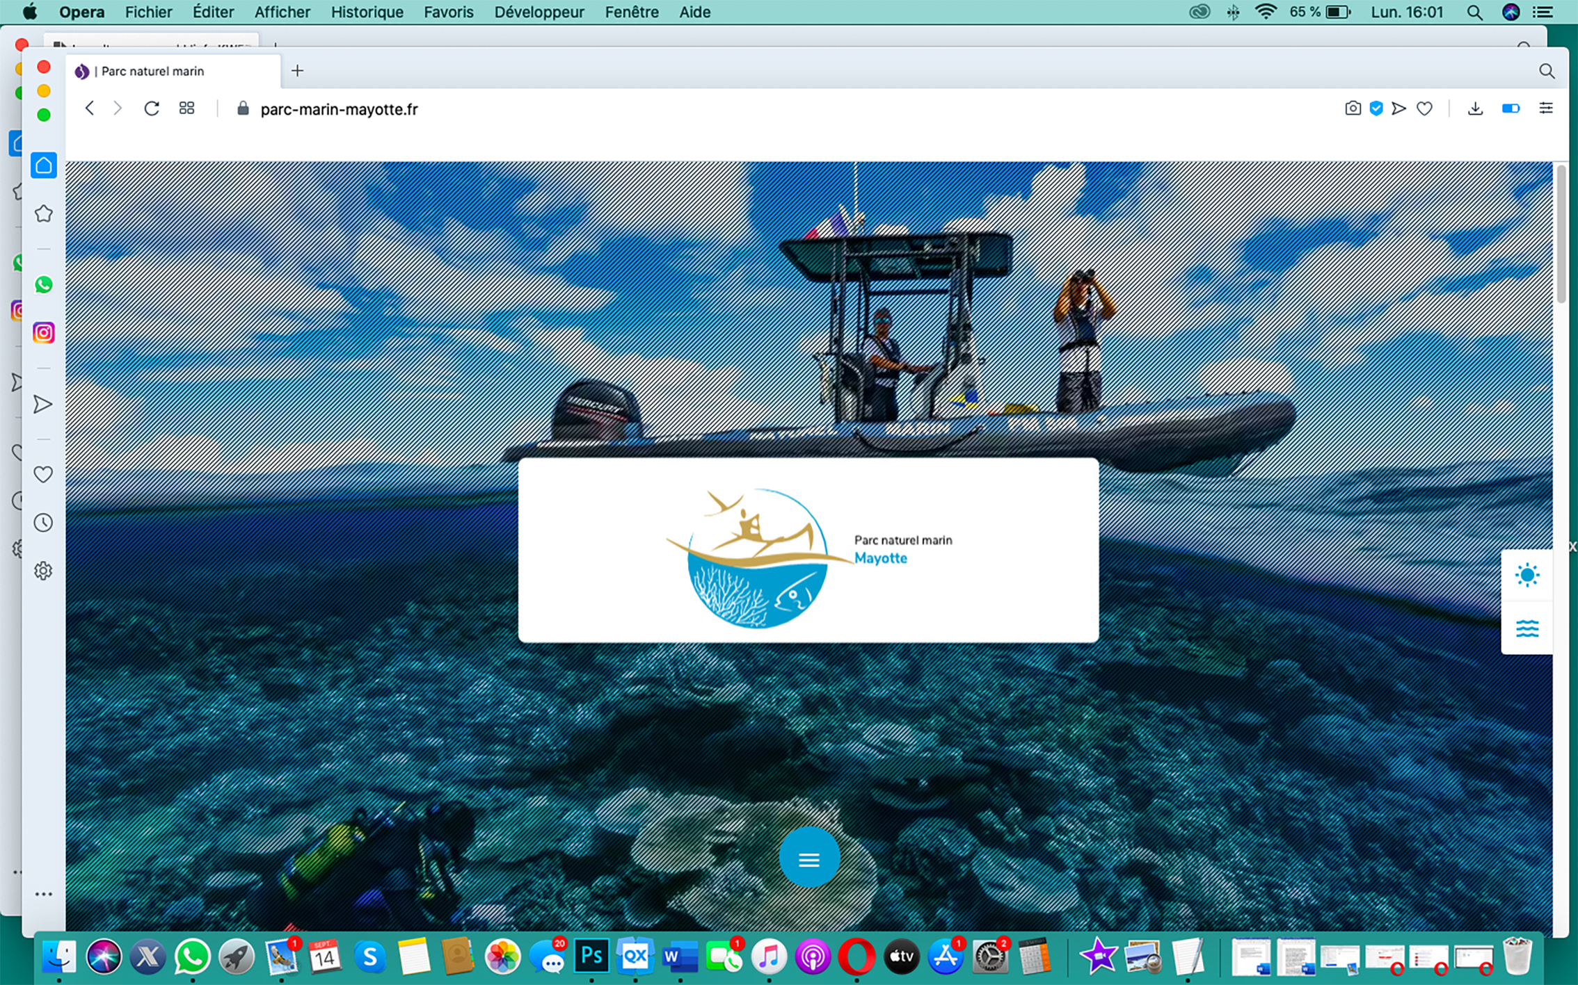Click the My Flow send icon in the toolbar

click(x=1398, y=108)
